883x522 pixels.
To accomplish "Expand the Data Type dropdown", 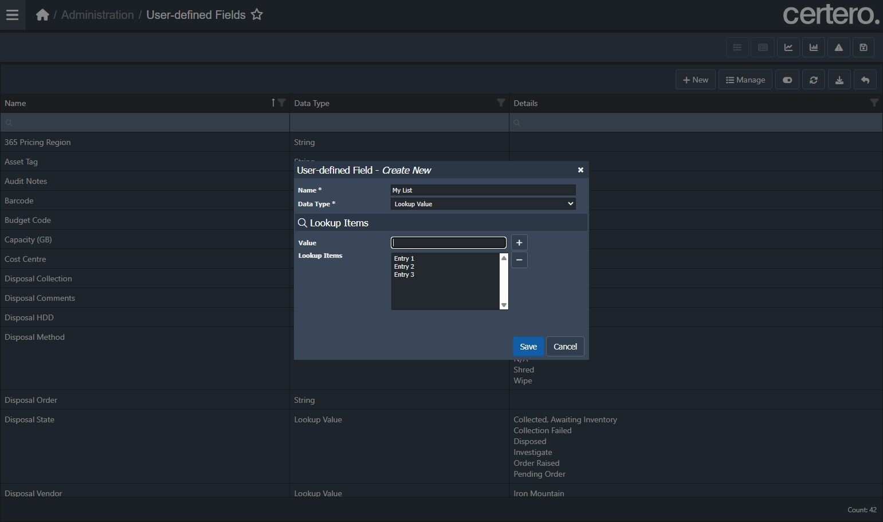I will click(x=482, y=204).
